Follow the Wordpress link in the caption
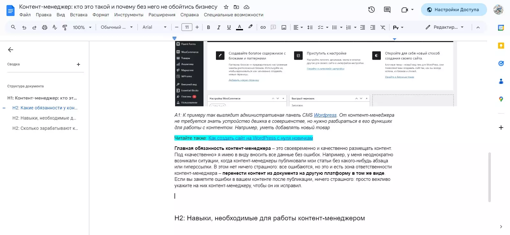 coord(325,115)
